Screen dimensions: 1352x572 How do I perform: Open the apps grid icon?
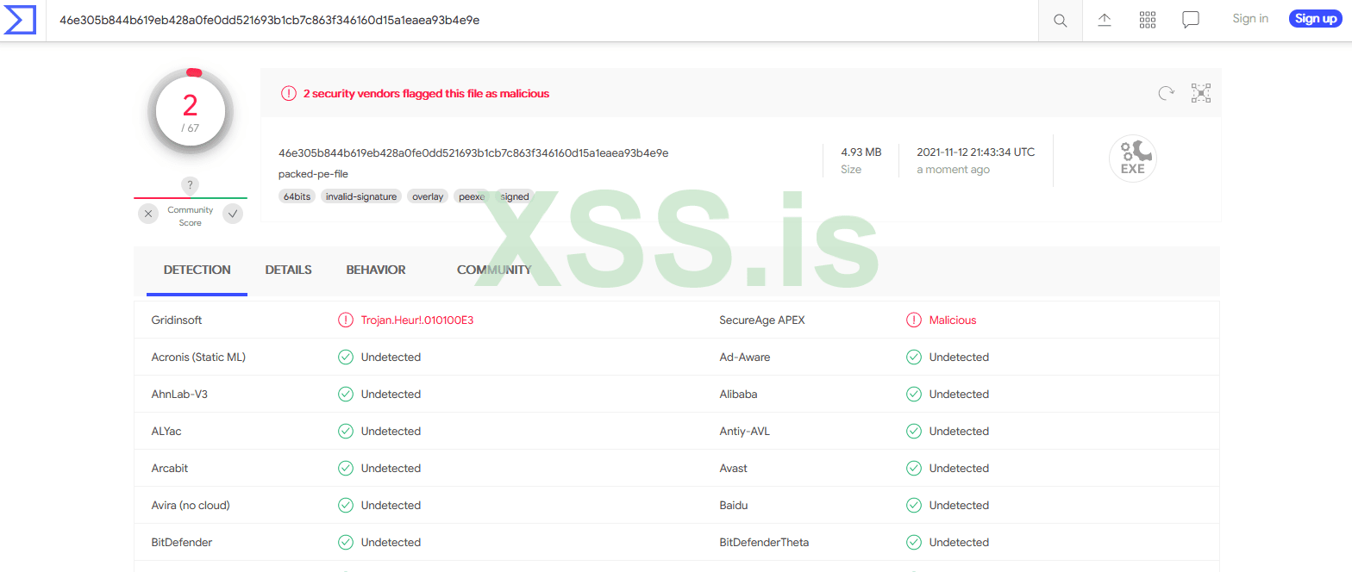[x=1148, y=20]
